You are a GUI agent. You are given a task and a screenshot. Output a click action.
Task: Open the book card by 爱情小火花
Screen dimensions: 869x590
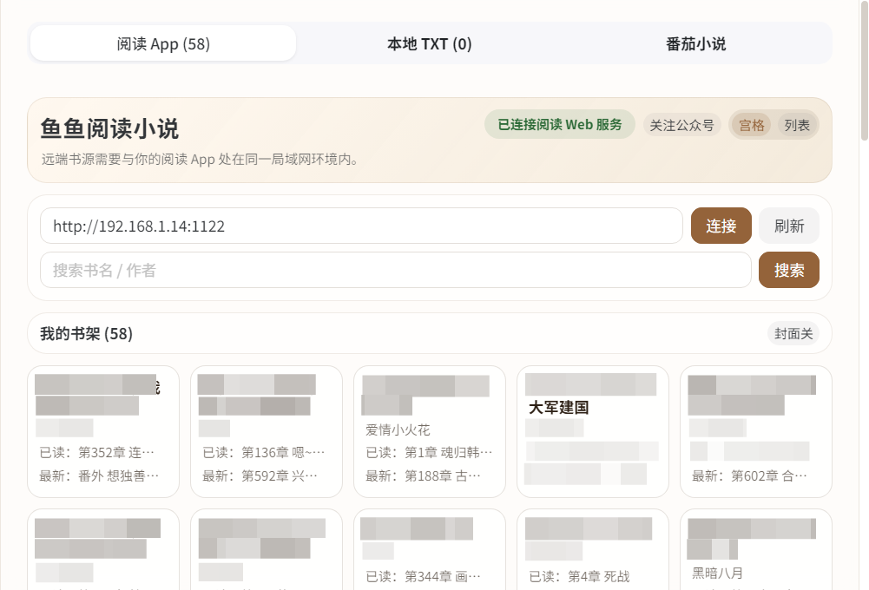[430, 431]
